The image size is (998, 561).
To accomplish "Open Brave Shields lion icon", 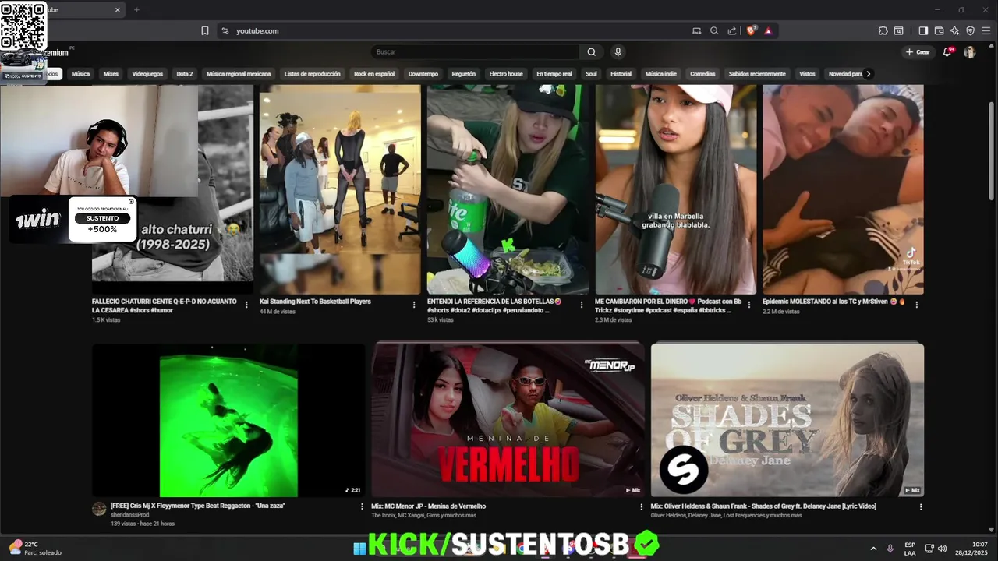I will (x=752, y=30).
